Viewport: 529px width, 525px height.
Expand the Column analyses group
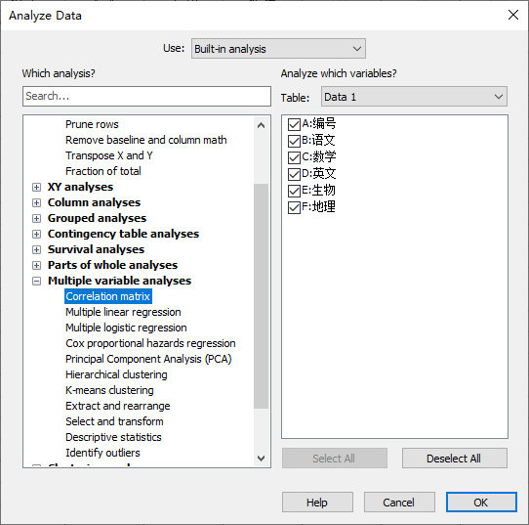click(36, 202)
